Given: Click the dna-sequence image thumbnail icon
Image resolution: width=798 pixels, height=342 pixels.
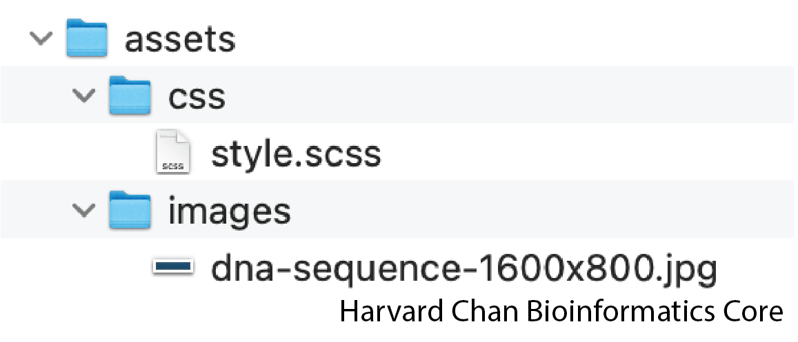Looking at the screenshot, I should pyautogui.click(x=173, y=266).
